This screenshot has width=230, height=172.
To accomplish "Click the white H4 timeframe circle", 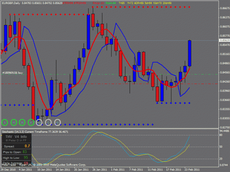I will [x=39, y=122].
